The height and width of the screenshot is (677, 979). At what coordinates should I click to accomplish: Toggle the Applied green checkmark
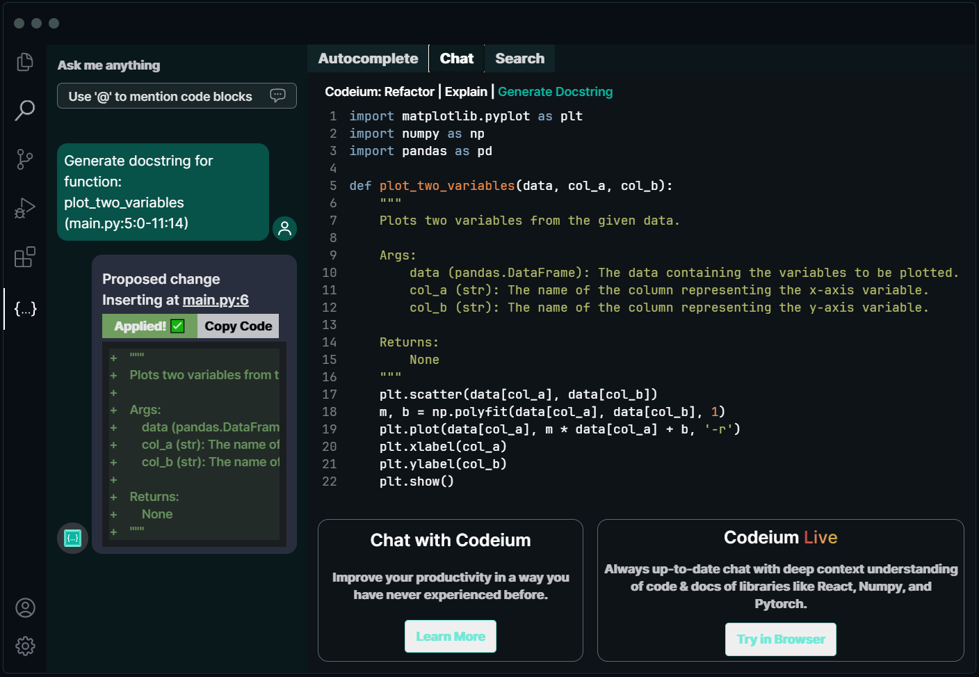click(x=177, y=326)
